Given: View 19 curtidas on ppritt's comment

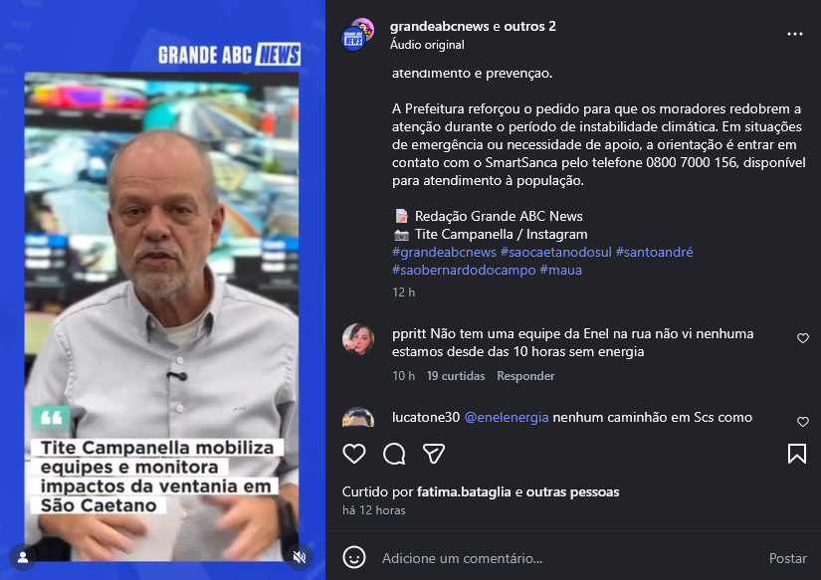Looking at the screenshot, I should coord(456,376).
